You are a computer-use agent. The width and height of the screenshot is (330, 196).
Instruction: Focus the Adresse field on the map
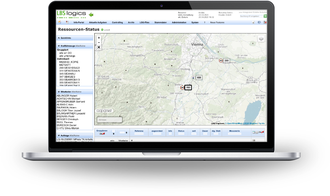(109, 120)
